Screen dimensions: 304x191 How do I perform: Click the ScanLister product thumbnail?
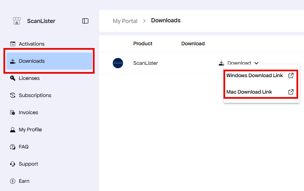118,63
